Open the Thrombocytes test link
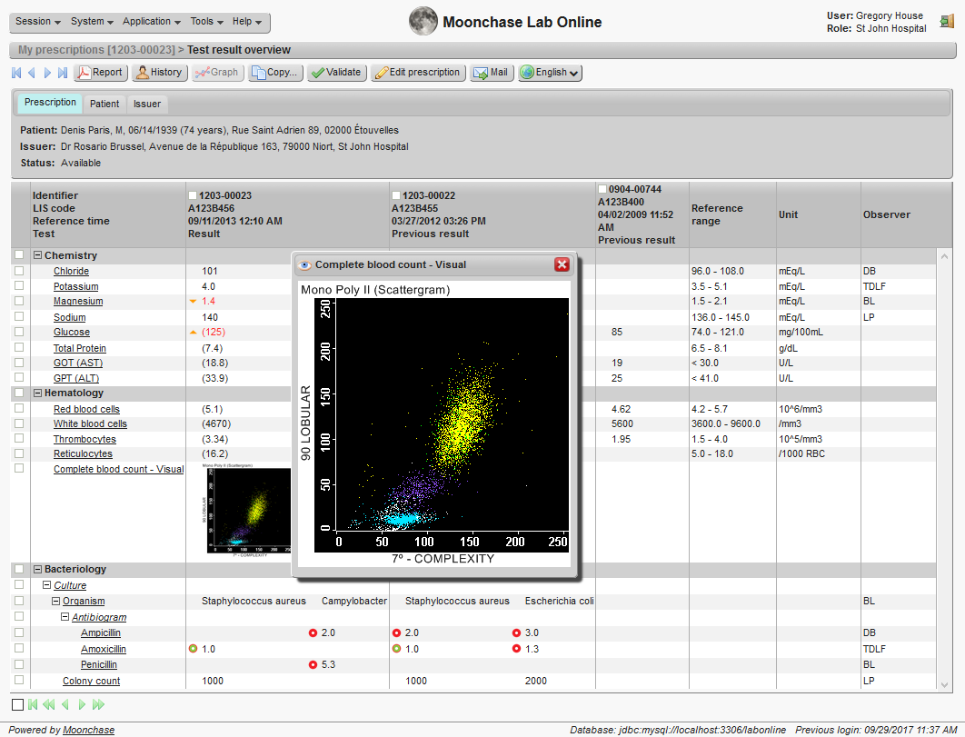 85,440
